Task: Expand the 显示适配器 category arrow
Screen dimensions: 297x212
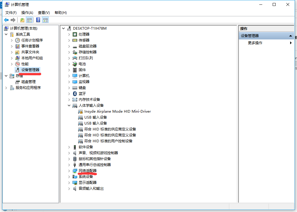Action: tap(69, 183)
